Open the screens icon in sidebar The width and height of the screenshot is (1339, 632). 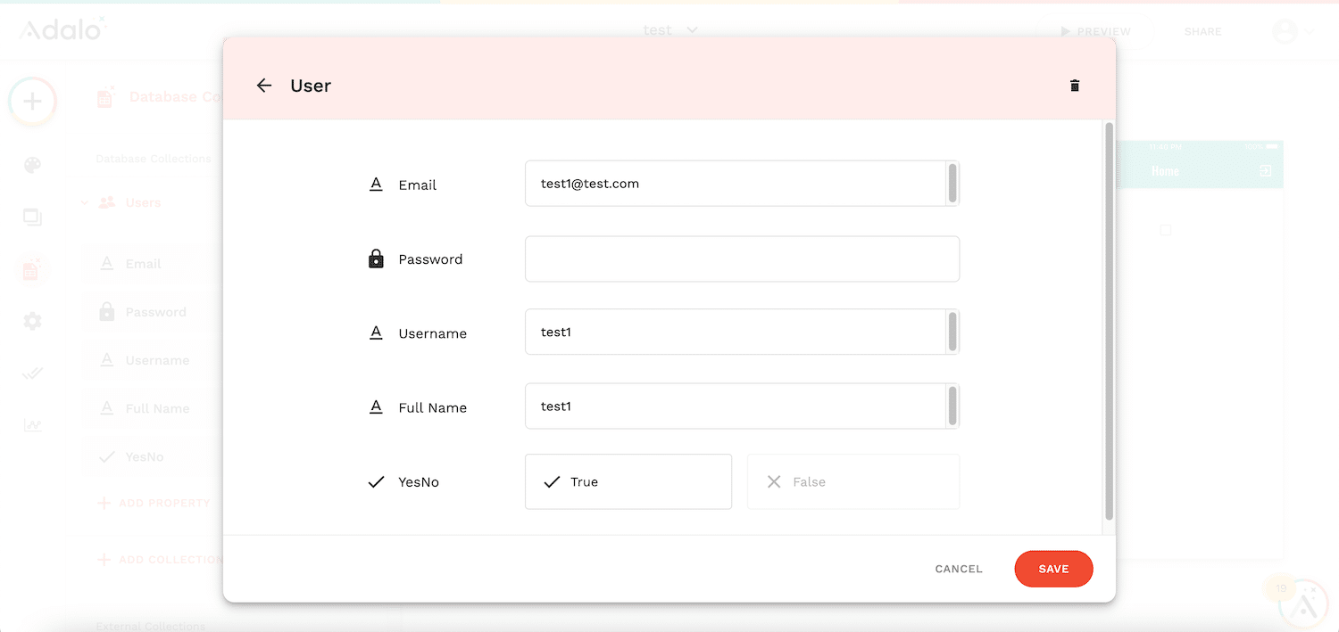click(32, 218)
